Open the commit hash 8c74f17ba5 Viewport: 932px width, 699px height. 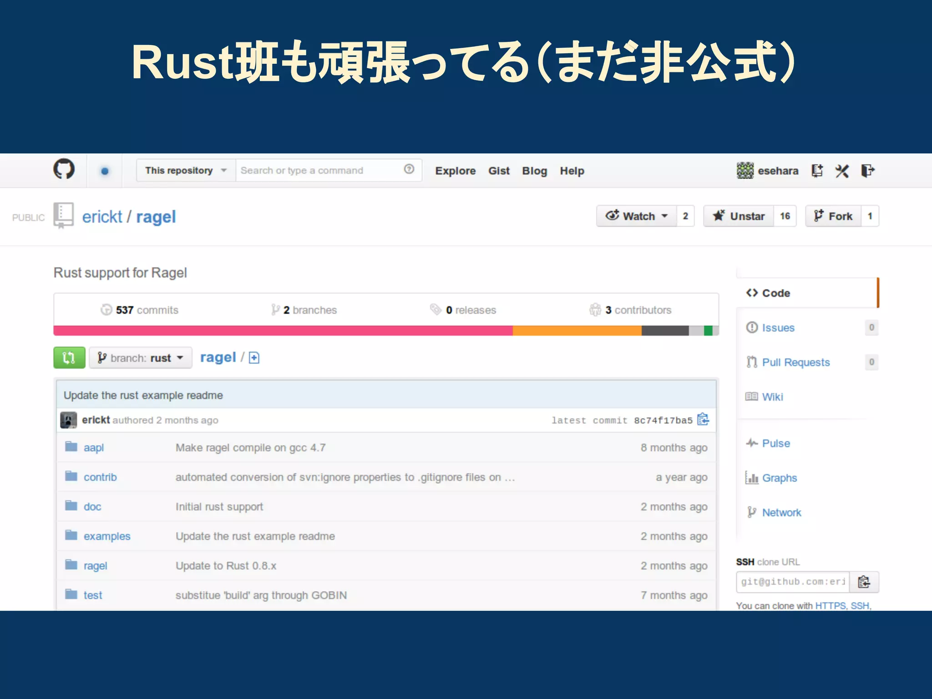[663, 420]
